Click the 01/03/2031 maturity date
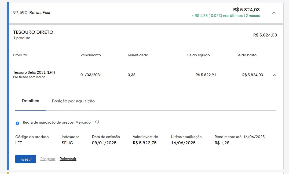This screenshot has width=289, height=174. (91, 75)
